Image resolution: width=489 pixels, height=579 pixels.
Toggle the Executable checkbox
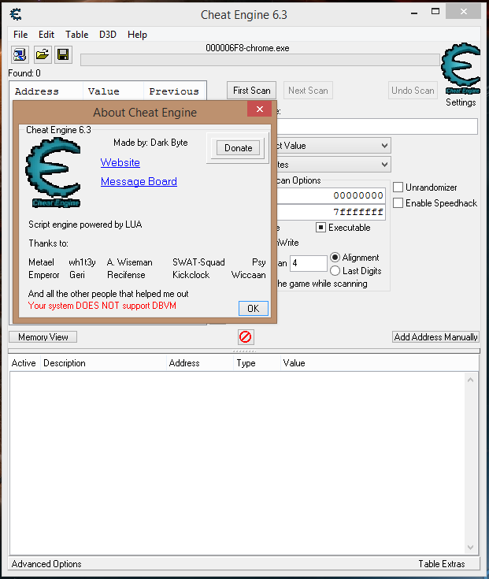click(320, 228)
